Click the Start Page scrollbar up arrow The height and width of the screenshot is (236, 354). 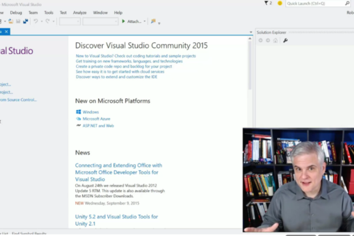(x=250, y=39)
